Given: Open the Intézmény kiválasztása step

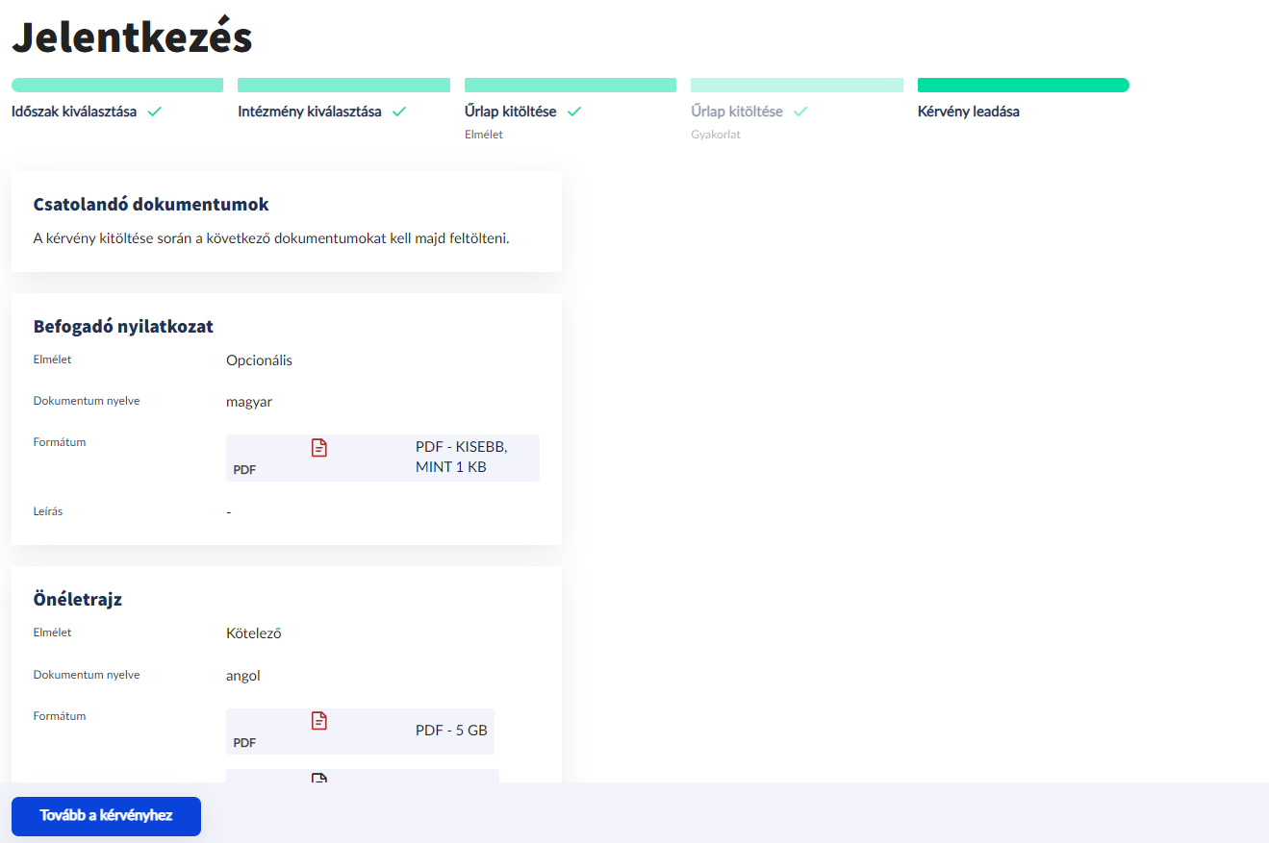Looking at the screenshot, I should click(x=310, y=112).
